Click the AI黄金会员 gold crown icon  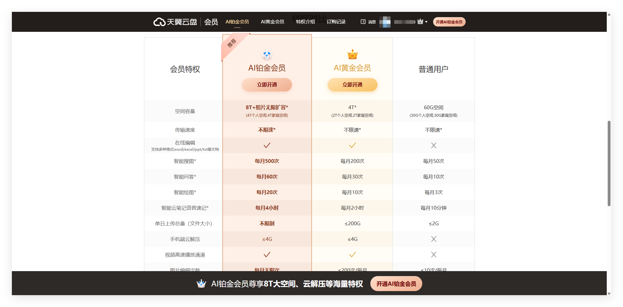(352, 55)
